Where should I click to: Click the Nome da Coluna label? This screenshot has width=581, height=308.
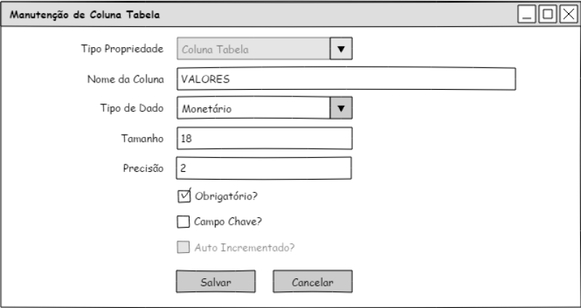point(126,79)
